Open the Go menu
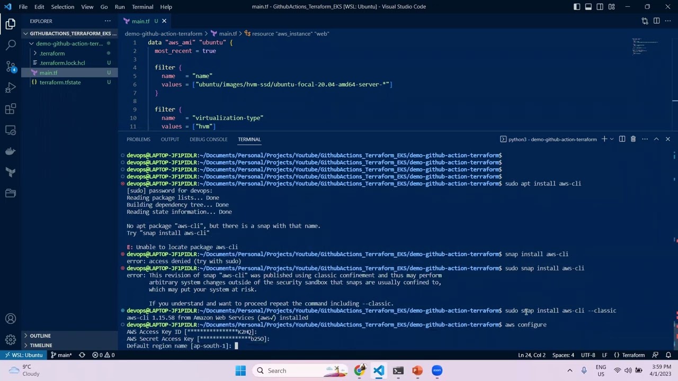The image size is (678, 381). click(104, 7)
